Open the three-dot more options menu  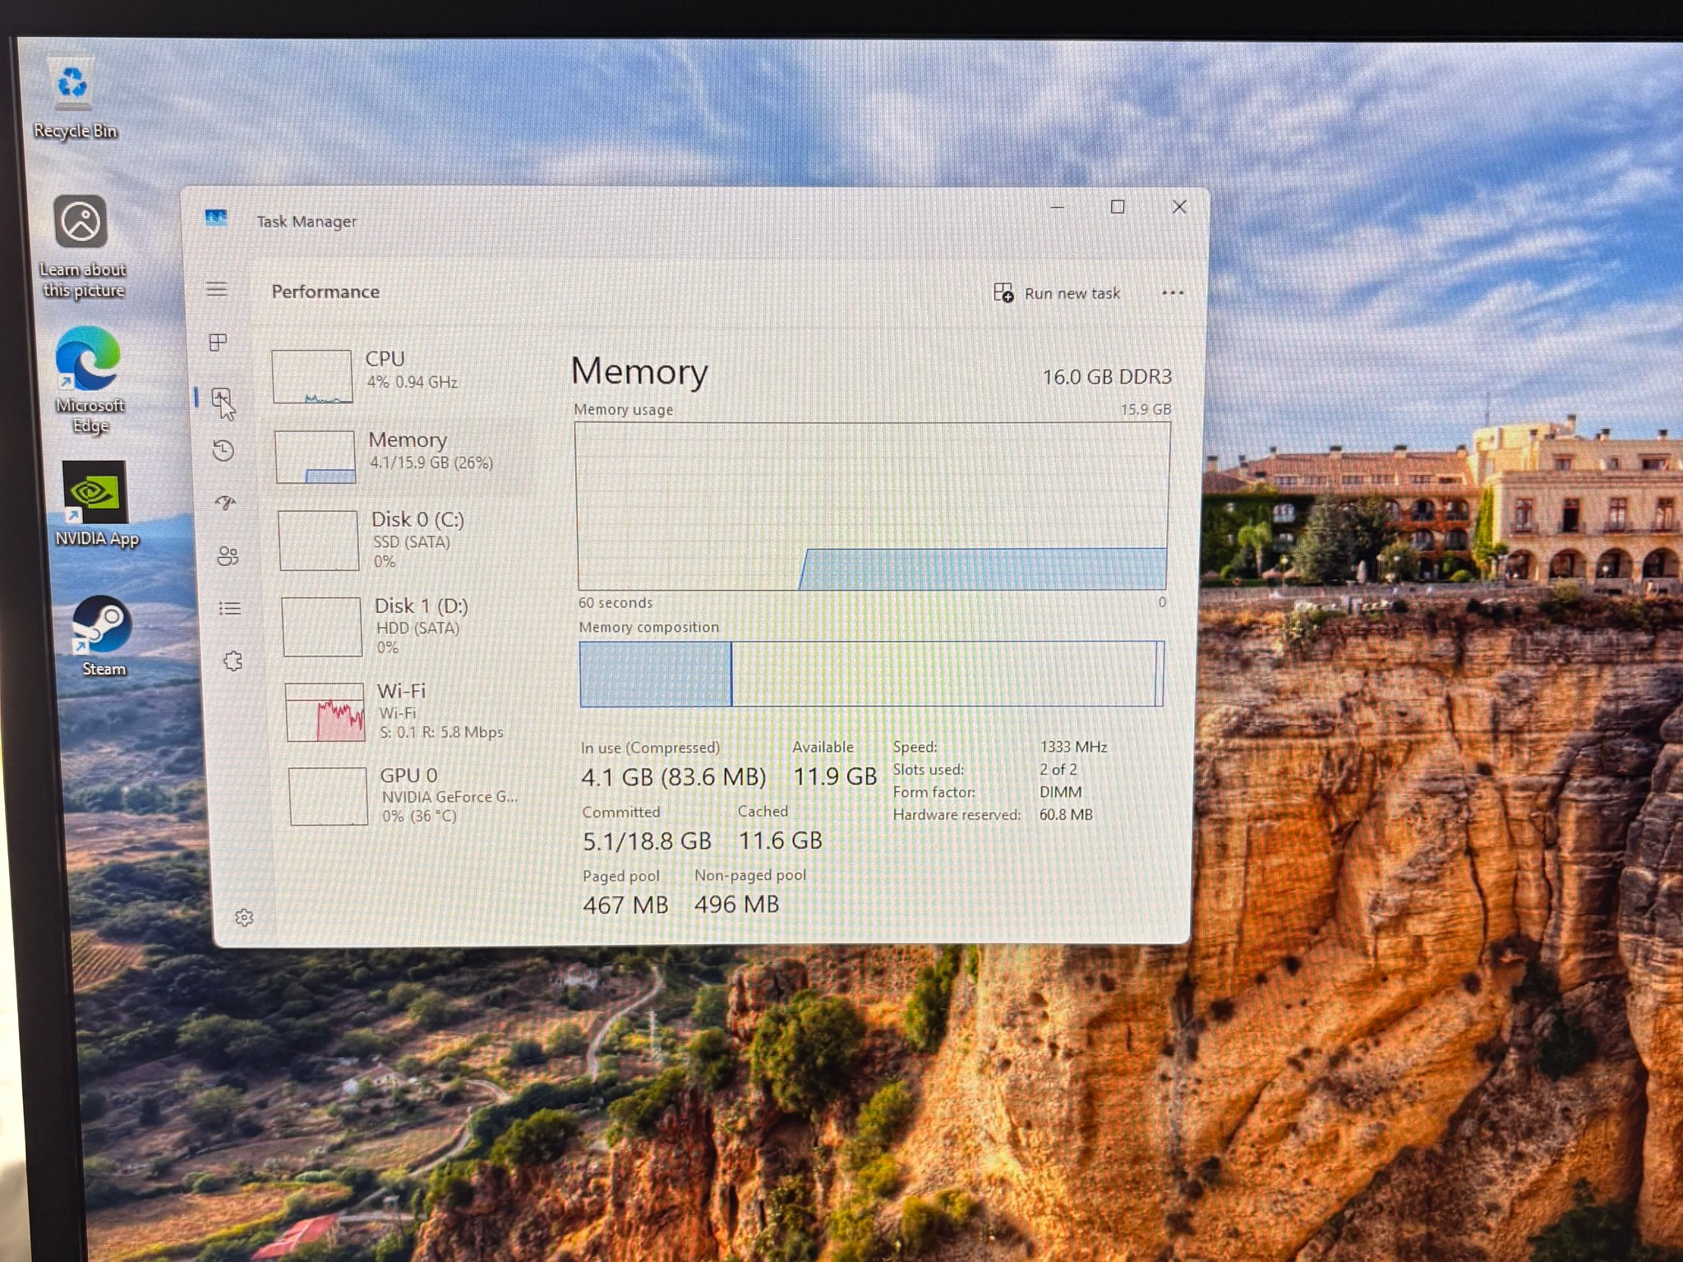pyautogui.click(x=1173, y=293)
